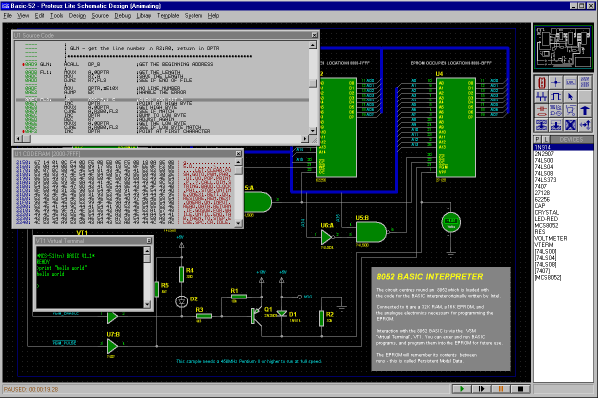Viewport: 598px width, 398px height.
Task: Toggle breakpoint on the GLN: ACALL line
Action: point(23,64)
